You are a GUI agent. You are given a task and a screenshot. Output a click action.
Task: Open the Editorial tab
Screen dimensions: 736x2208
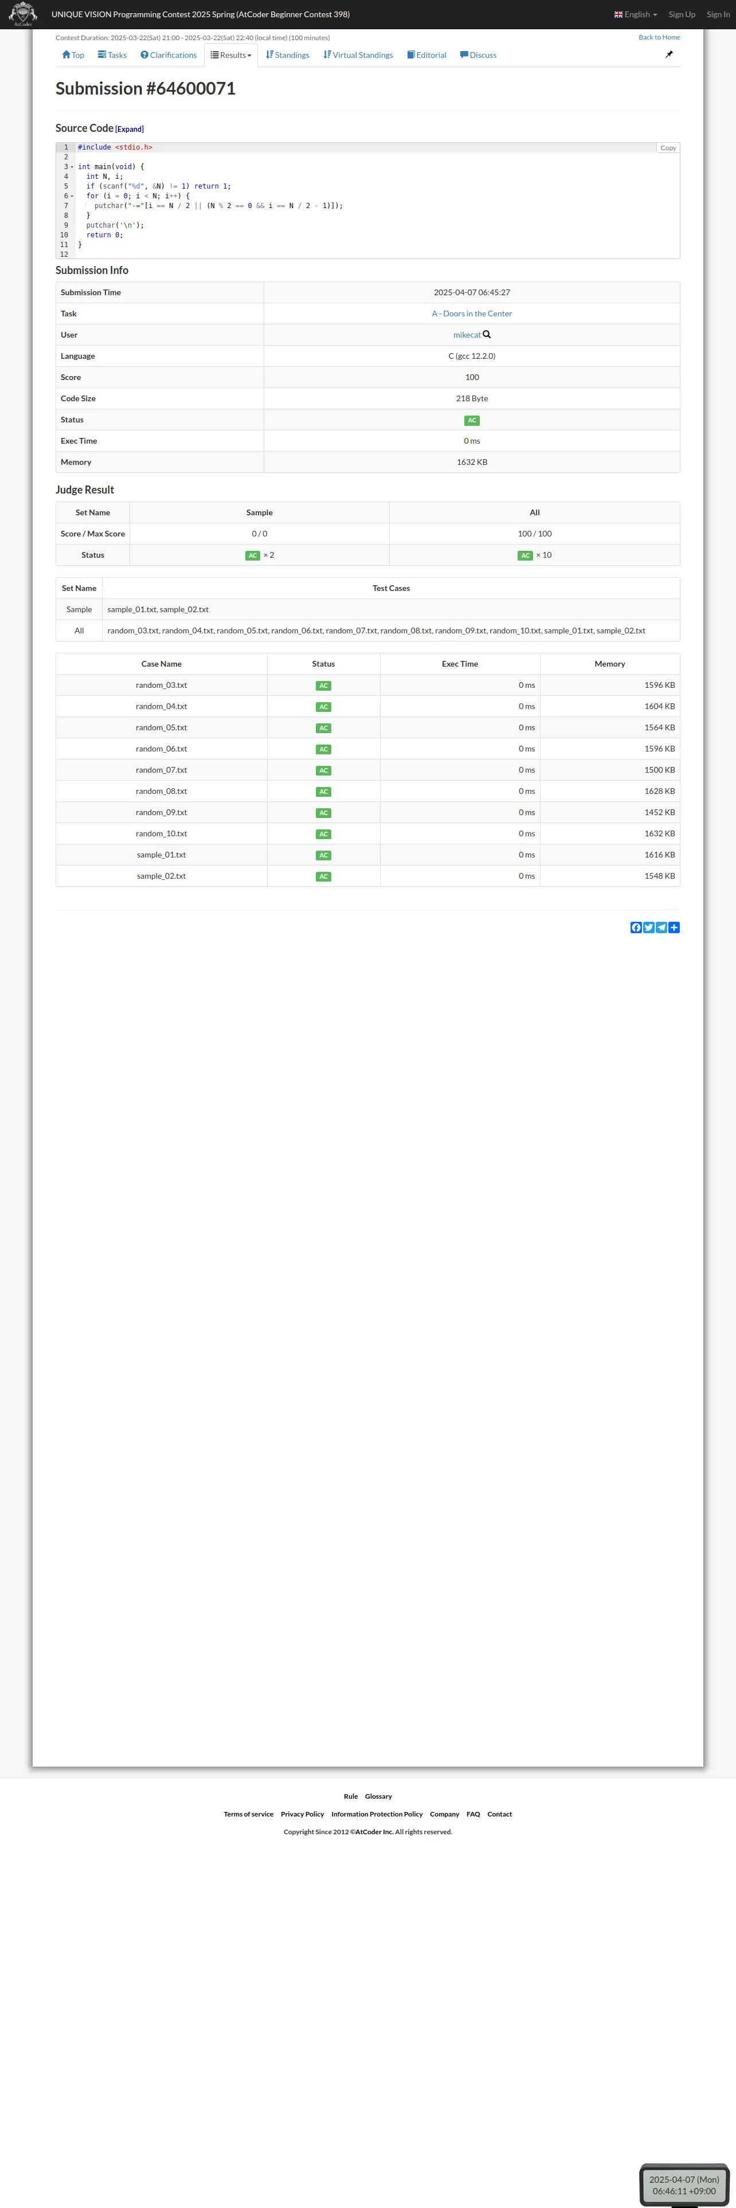point(426,55)
